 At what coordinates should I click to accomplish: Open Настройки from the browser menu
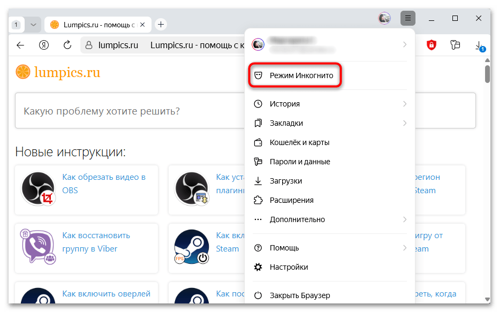click(290, 267)
